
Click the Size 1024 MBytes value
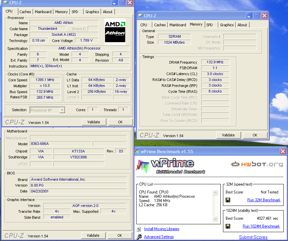point(174,42)
